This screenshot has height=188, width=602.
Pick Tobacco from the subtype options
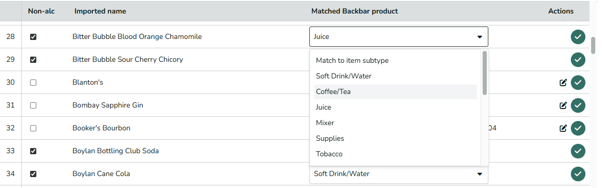coord(395,154)
